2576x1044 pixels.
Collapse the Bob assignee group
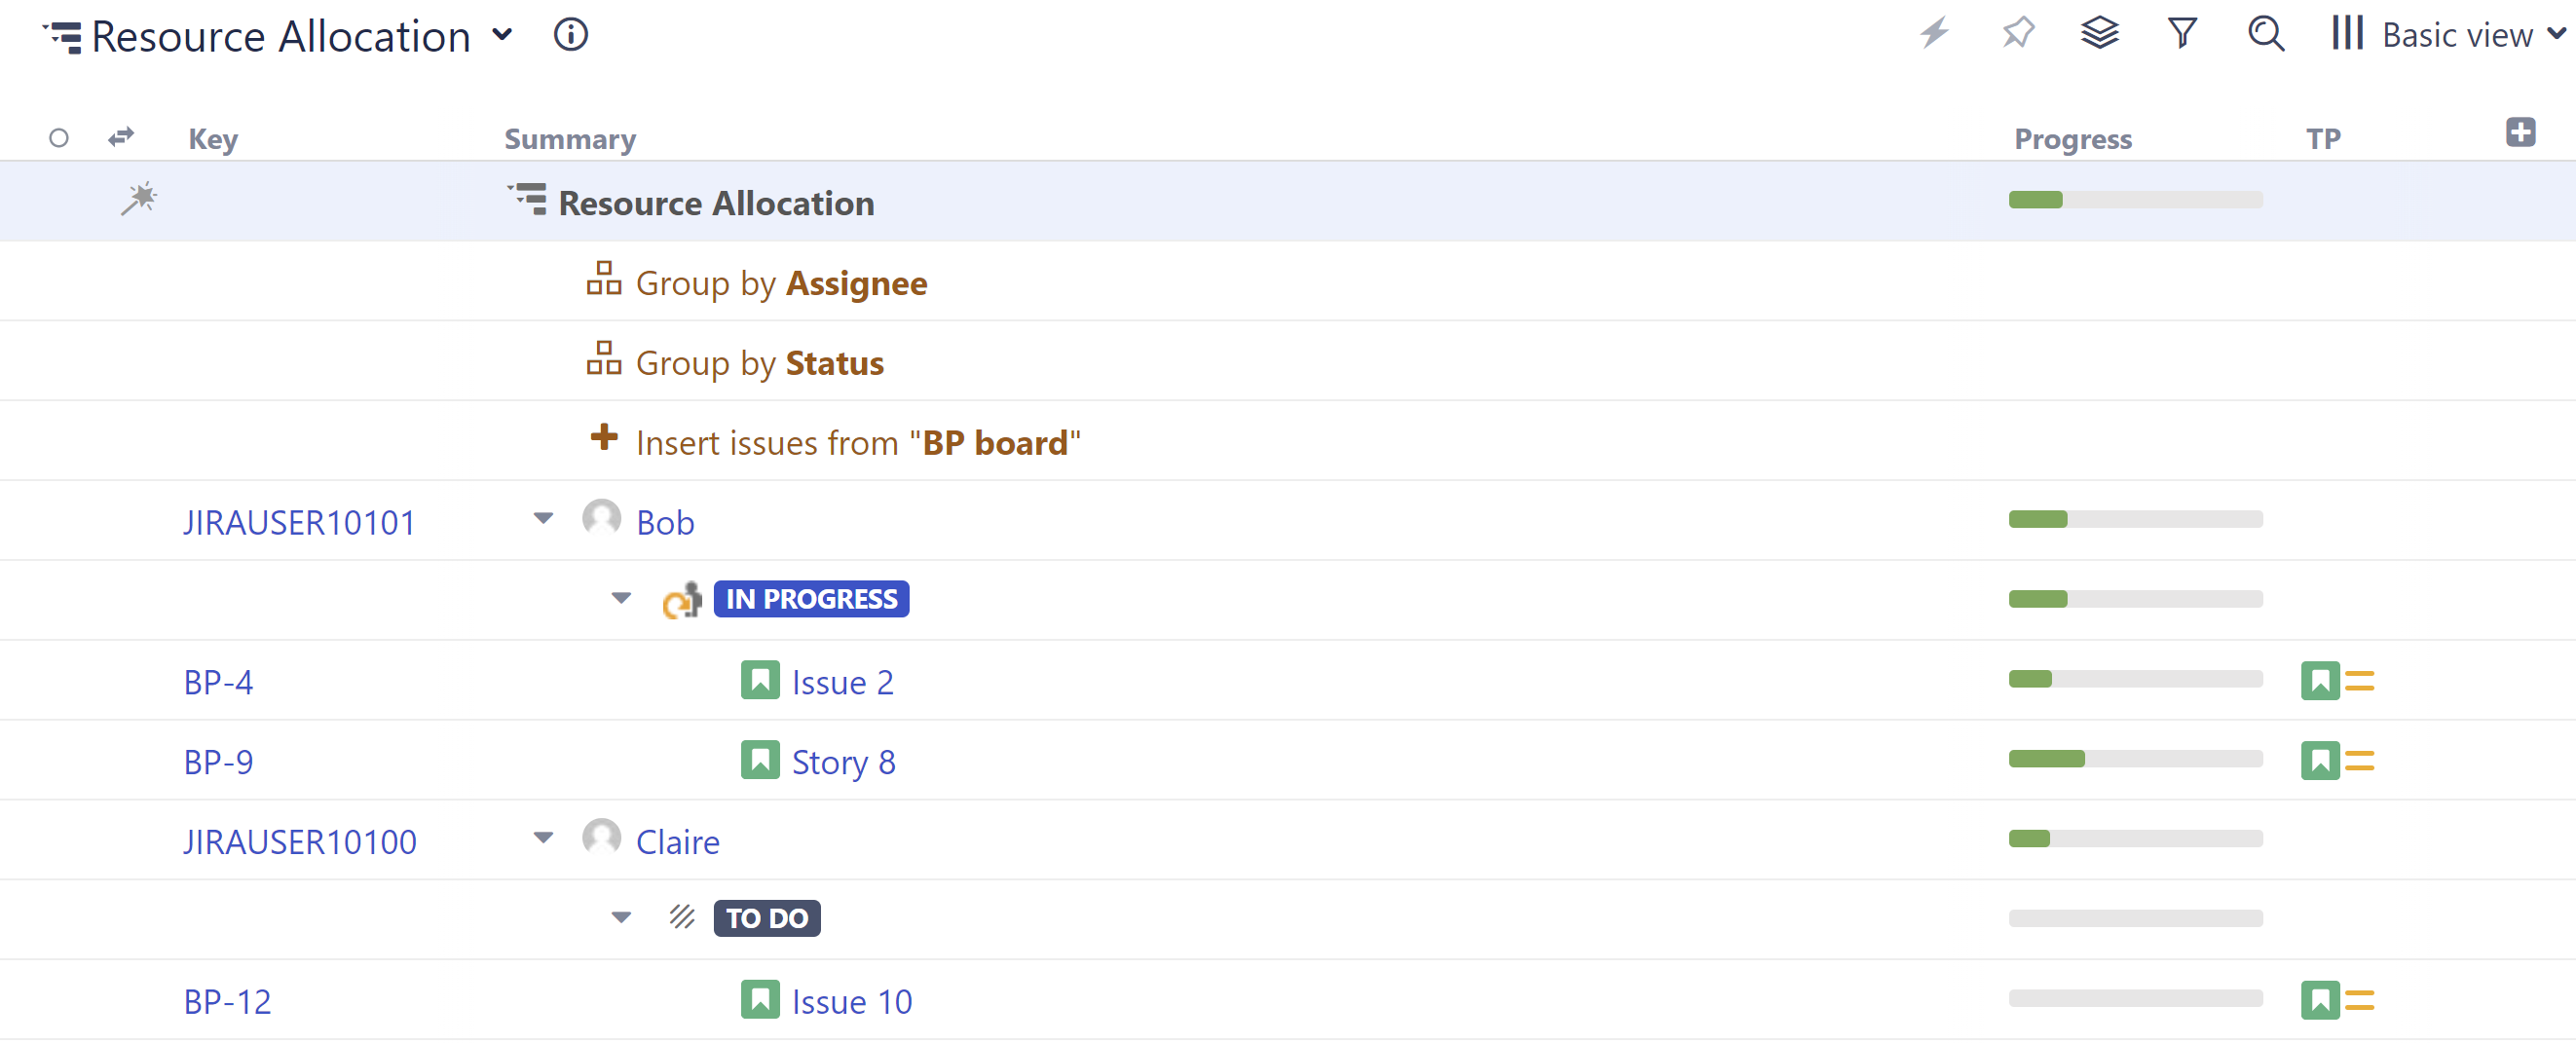(x=543, y=518)
